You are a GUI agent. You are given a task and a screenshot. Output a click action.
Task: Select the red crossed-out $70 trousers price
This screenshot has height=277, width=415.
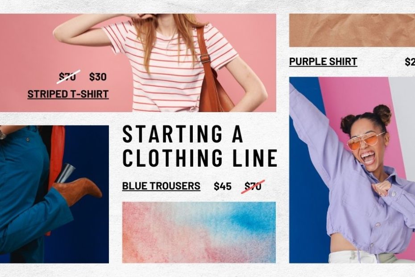pyautogui.click(x=253, y=186)
